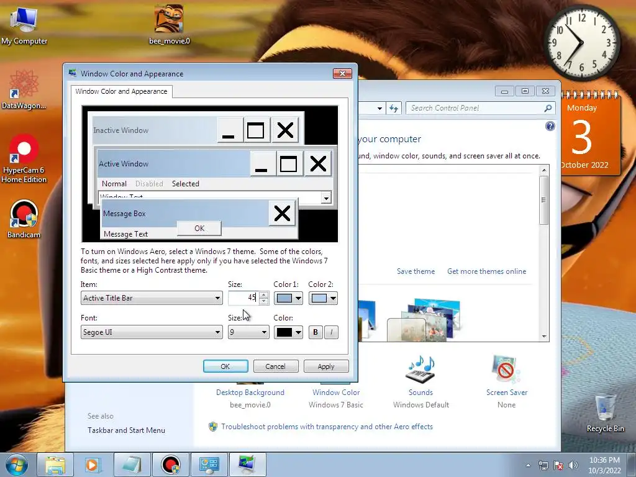Click the preview Message Box OK button
636x477 pixels.
click(199, 229)
